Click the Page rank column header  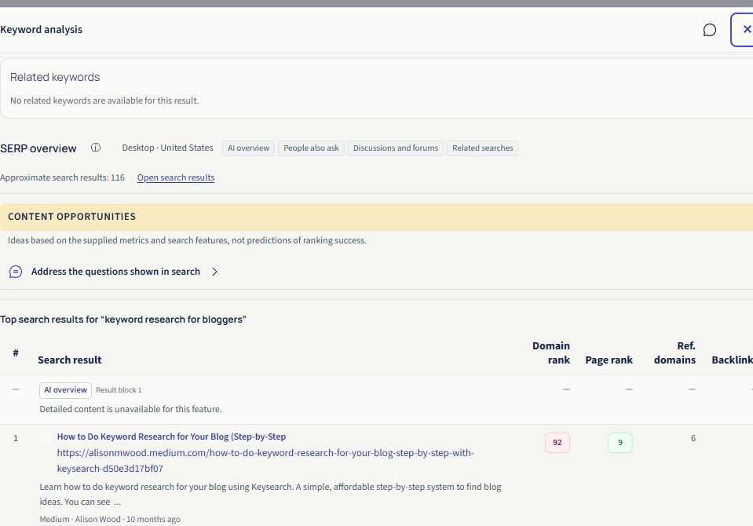click(609, 360)
